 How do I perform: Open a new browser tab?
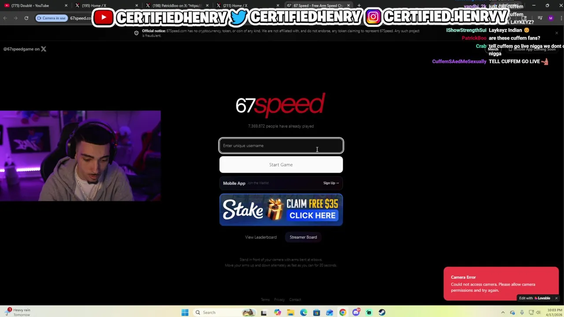(x=359, y=5)
